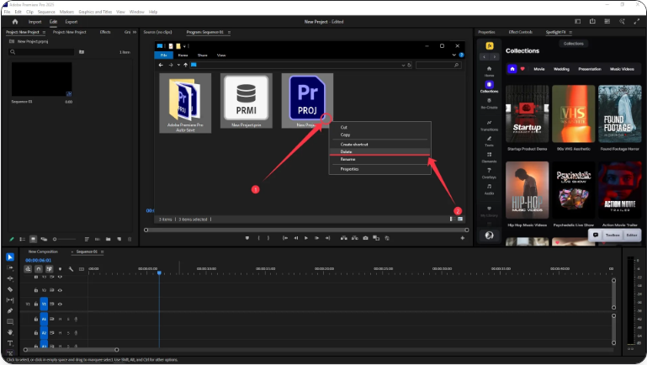Choose the Pen tool
The image size is (647, 365).
coord(10,310)
